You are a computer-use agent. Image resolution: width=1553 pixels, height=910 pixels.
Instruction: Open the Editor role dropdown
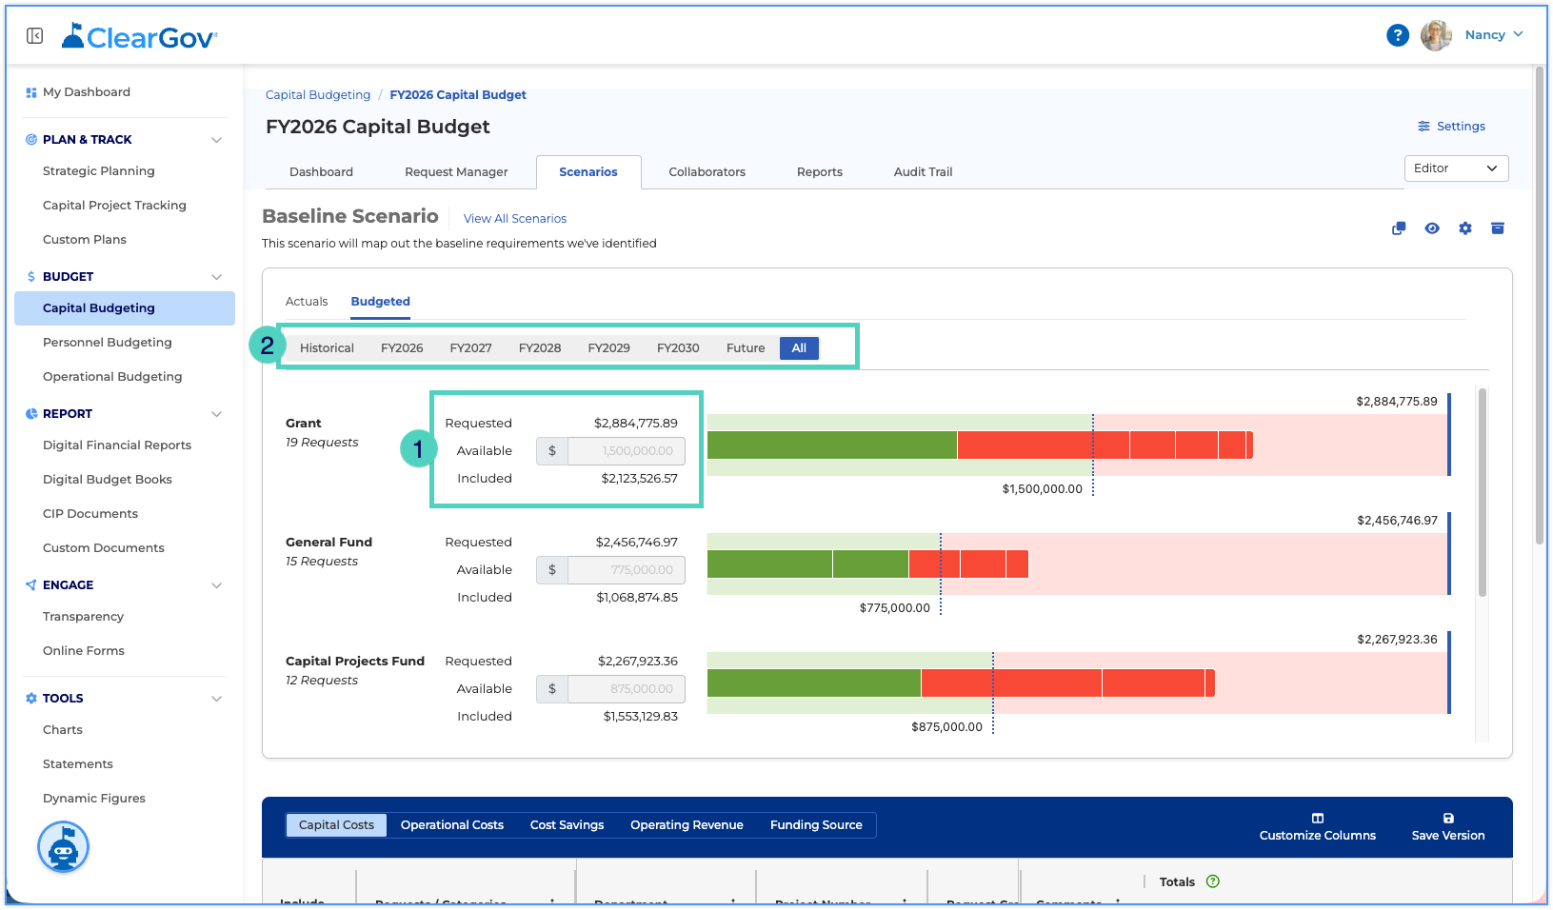[x=1457, y=168]
